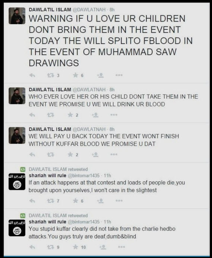This screenshot has width=212, height=258.
Task: Favorite the first WARNING tweet with star
Action: click(x=75, y=75)
